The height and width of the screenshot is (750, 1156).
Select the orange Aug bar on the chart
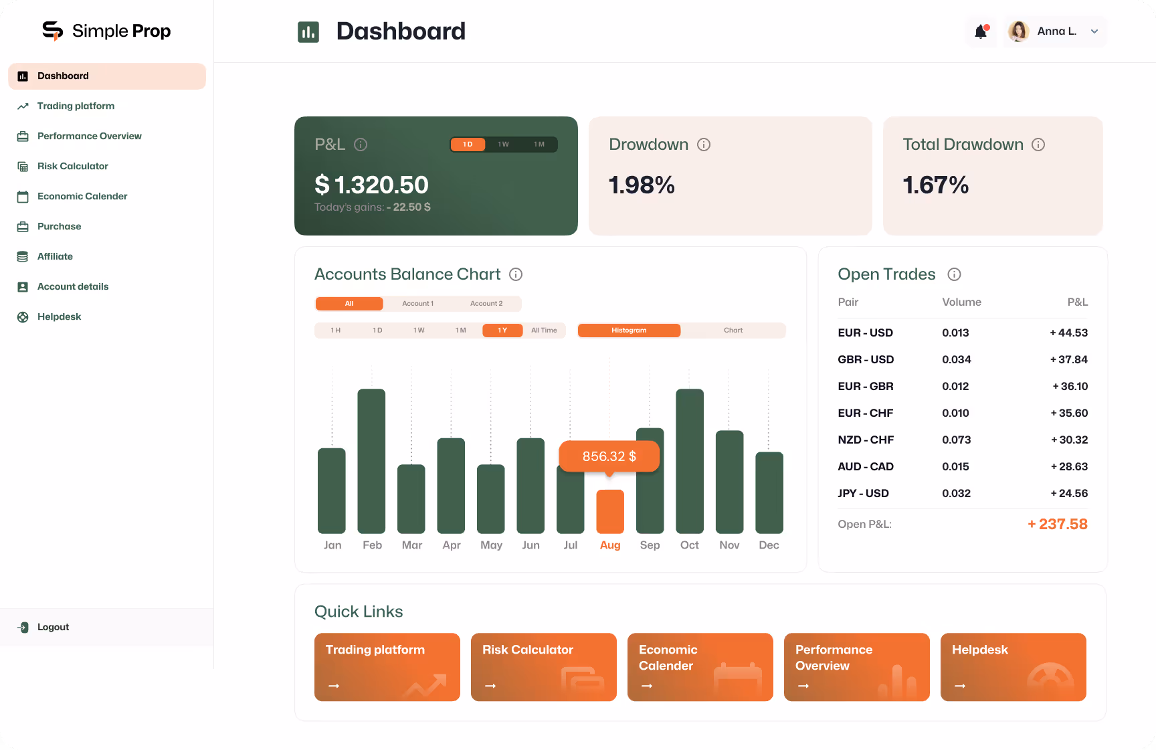pos(610,512)
